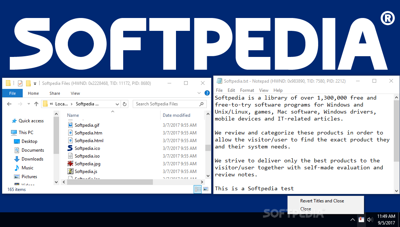Switch to Details view layout button
Screen dimensions: 400x227
point(198,189)
